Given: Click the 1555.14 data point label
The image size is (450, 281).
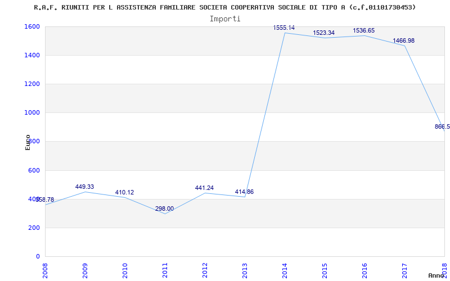Looking at the screenshot, I should (x=284, y=28).
